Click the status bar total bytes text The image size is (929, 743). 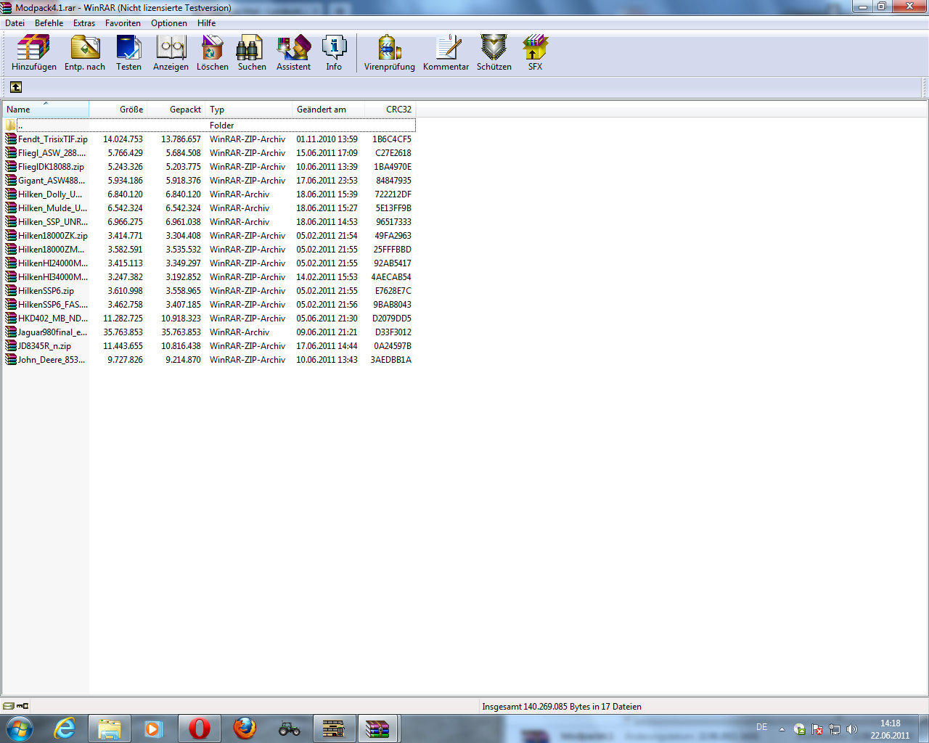click(x=562, y=707)
